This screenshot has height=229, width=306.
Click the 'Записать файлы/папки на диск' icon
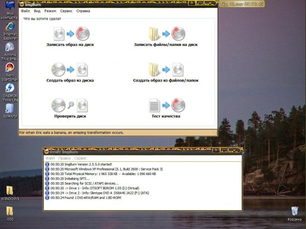(166, 34)
